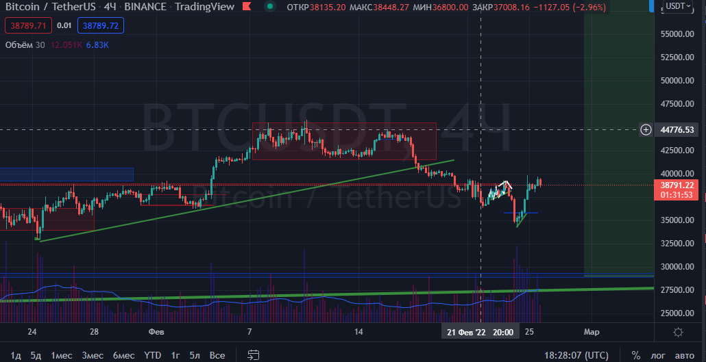The image size is (706, 362).
Task: Open timezone menu at 18:28:07 (UTC)
Action: (x=576, y=355)
